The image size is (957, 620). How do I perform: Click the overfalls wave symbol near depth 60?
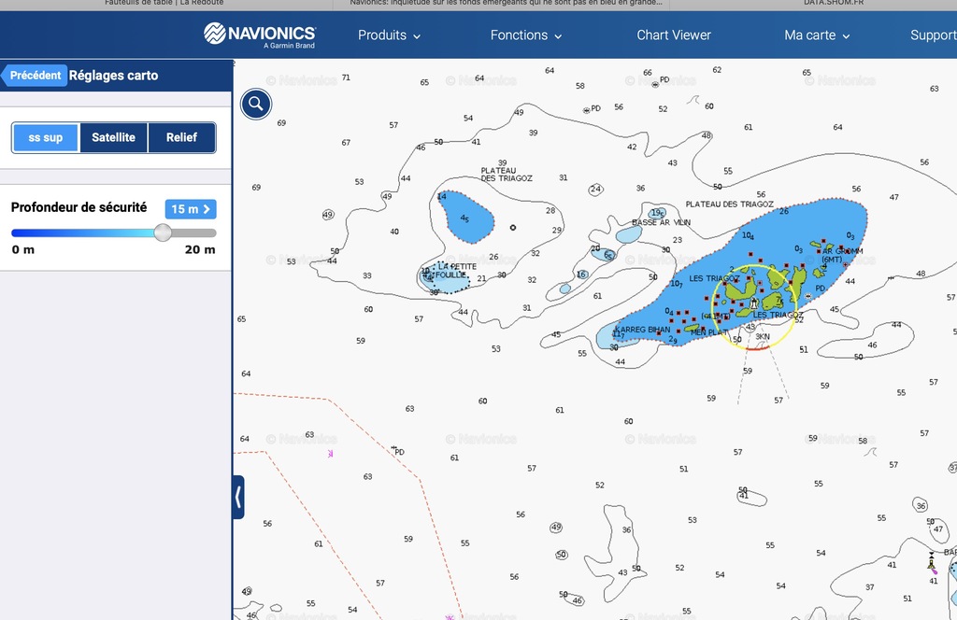point(693,99)
